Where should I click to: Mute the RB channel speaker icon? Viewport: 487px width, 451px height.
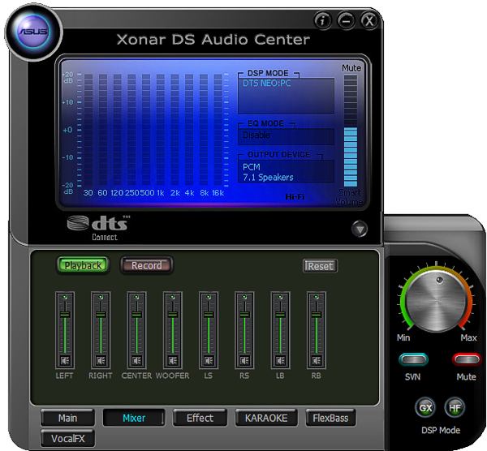point(317,361)
